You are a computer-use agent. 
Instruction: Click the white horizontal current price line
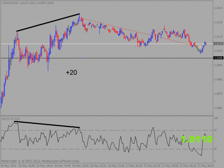tap(107, 44)
